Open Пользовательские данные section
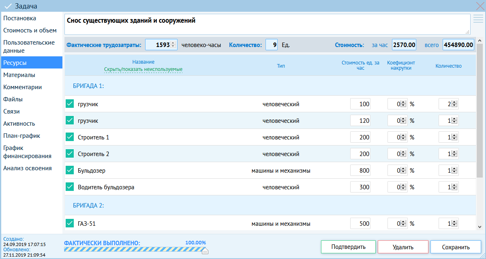 point(32,47)
